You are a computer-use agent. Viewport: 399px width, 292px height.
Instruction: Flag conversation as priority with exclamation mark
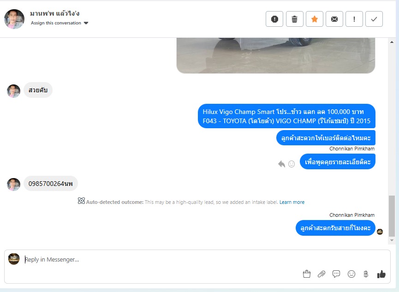(x=354, y=19)
